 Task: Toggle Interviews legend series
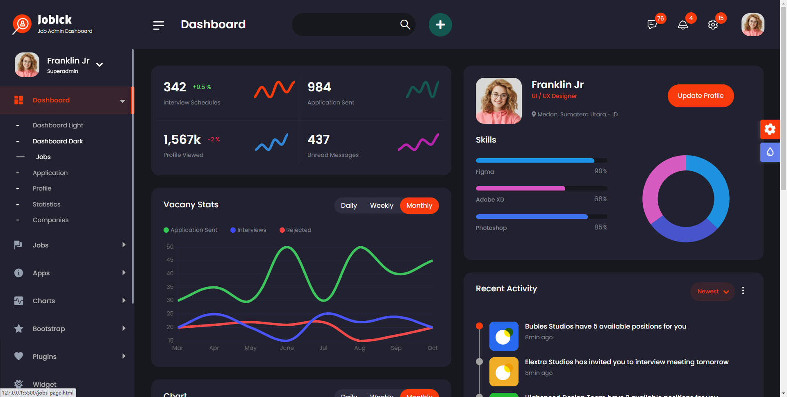click(248, 230)
